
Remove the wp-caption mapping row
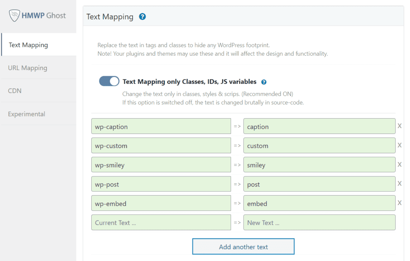(399, 126)
